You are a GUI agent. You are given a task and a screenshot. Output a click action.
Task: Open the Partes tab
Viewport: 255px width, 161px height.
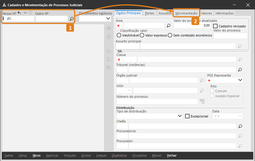[x=149, y=13]
